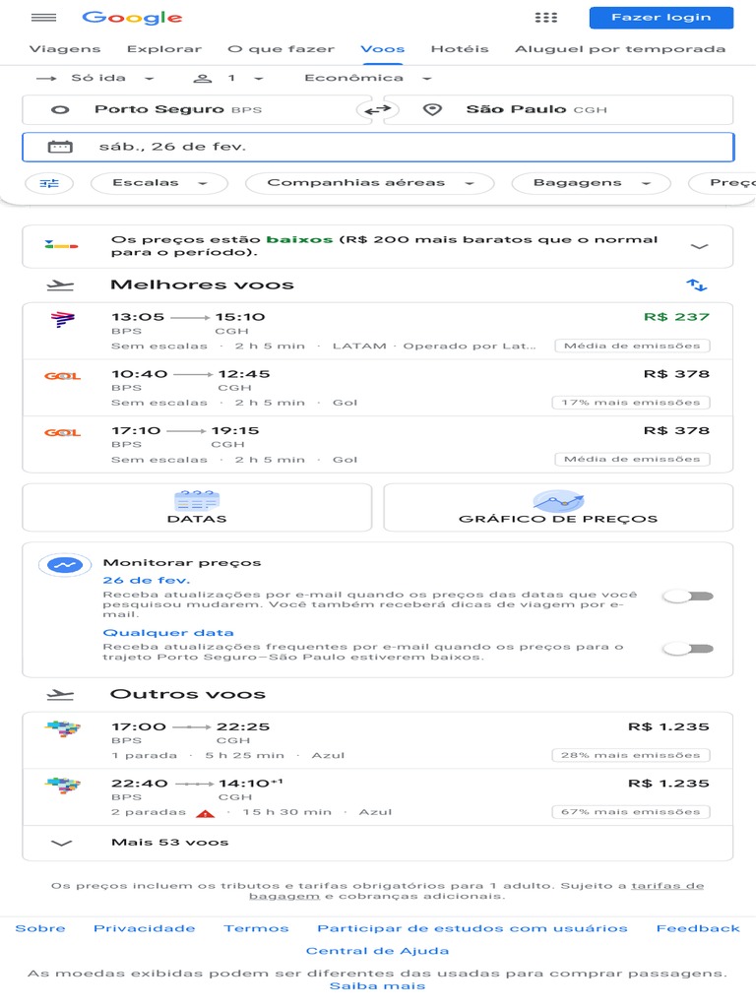756x1008 pixels.
Task: Select the LATAM 13:05 flight for R$ 237
Action: point(378,331)
